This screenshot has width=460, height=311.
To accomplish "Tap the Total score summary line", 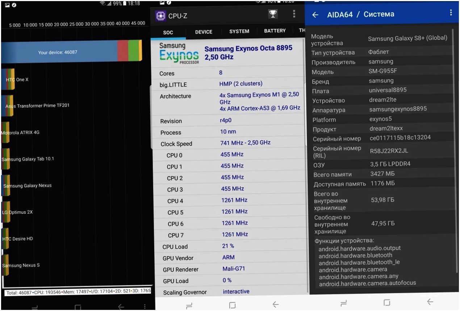I will (78, 292).
